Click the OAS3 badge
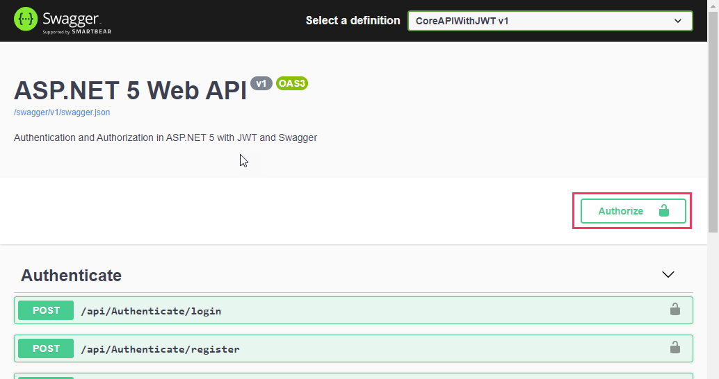 coord(292,83)
